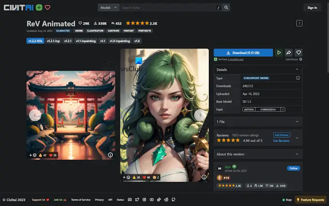The image size is (329, 206).
Task: Select the v1.1-inpainting version tab
Action: click(86, 41)
